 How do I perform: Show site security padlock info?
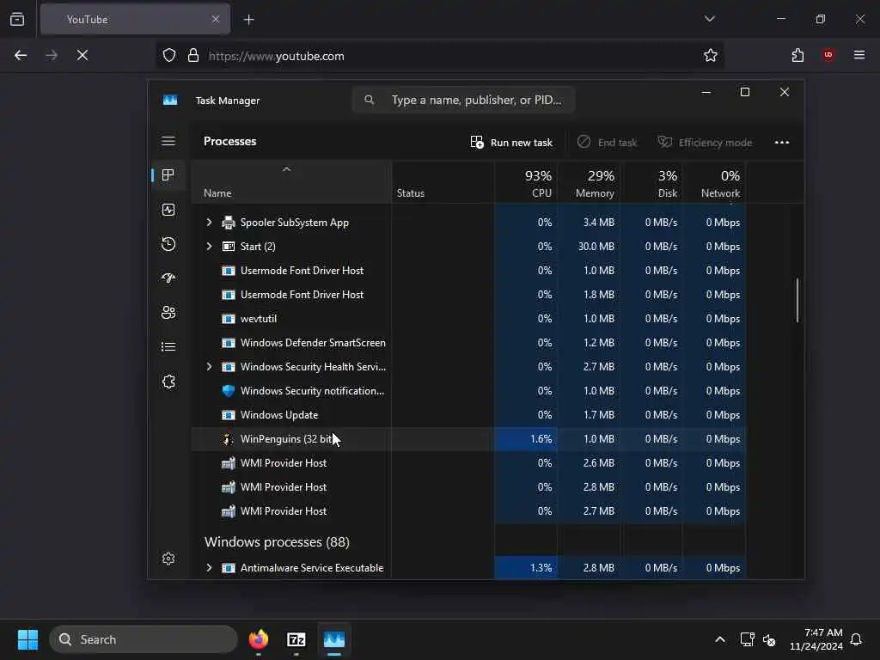(193, 55)
